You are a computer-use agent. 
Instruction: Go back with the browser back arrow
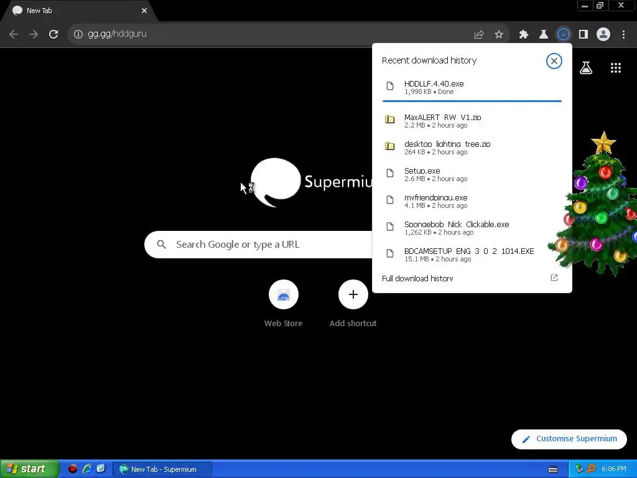tap(14, 34)
